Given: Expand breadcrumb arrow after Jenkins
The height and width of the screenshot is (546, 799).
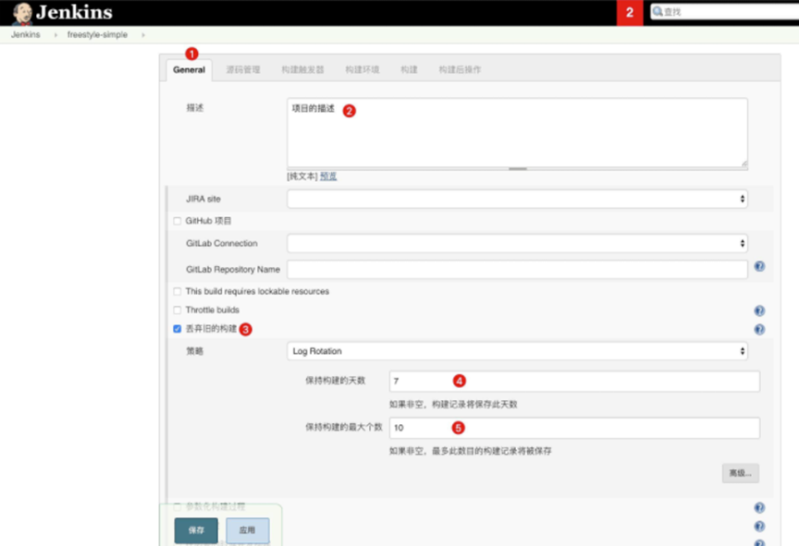Looking at the screenshot, I should click(55, 34).
